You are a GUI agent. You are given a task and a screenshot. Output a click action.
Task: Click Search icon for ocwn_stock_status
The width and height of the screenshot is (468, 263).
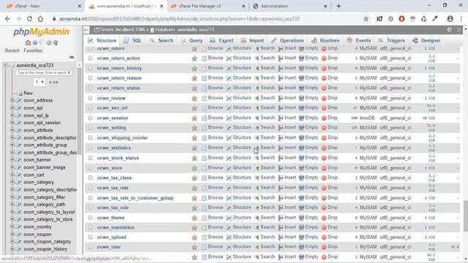pos(257,158)
